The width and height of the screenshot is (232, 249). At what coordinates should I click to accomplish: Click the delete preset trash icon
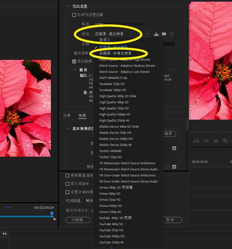click(172, 34)
